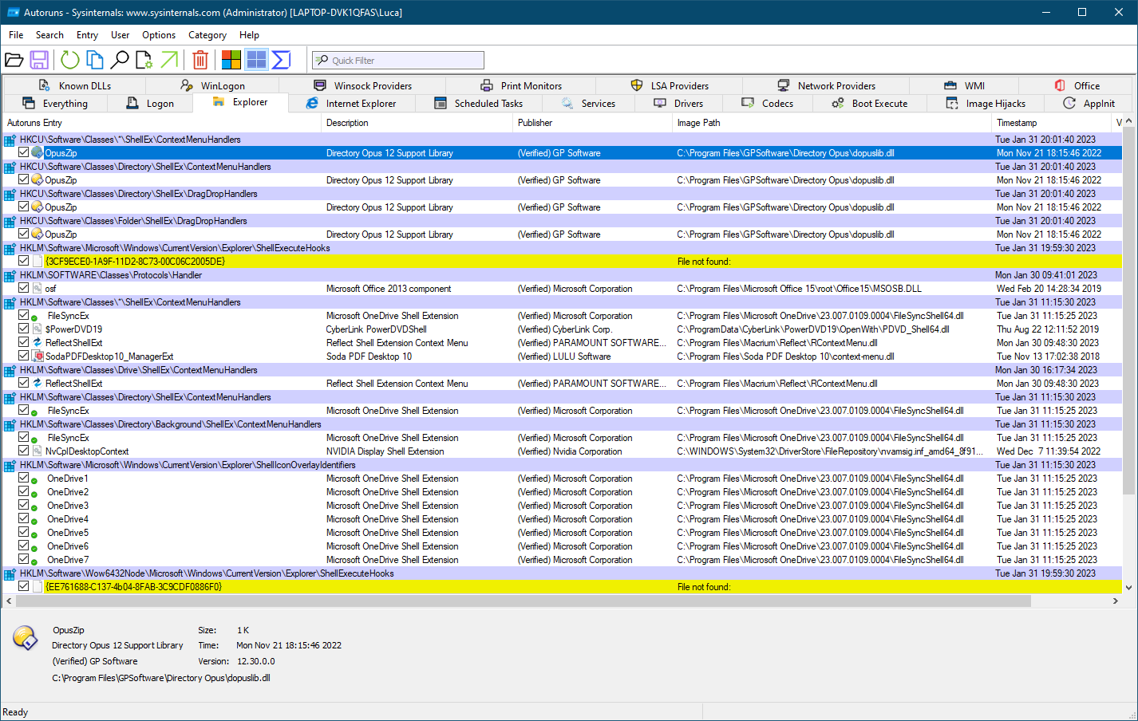The image size is (1138, 721).
Task: Uncheck the $PowerDVD19 entry checkbox
Action: 24,329
